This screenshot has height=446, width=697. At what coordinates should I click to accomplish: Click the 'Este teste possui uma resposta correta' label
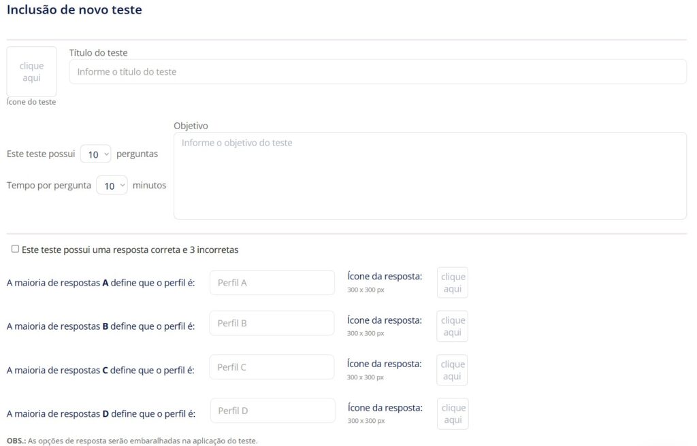click(x=130, y=250)
